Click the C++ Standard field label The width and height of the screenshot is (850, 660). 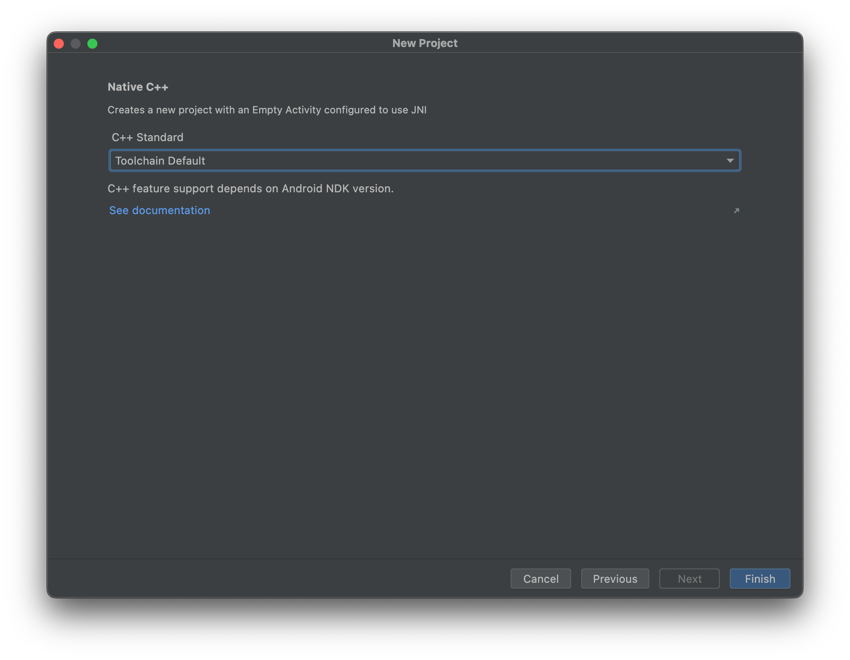pos(147,137)
